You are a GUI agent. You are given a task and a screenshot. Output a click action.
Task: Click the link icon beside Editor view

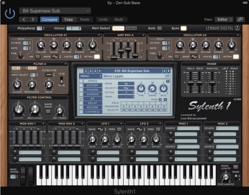coord(240,19)
